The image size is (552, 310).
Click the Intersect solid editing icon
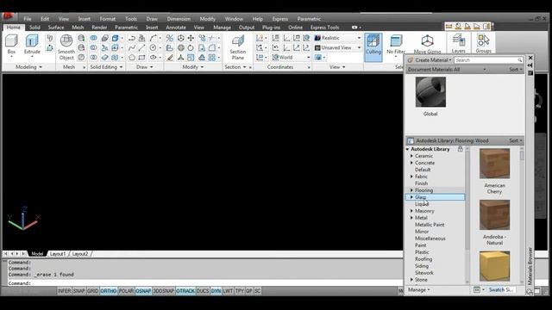(94, 58)
